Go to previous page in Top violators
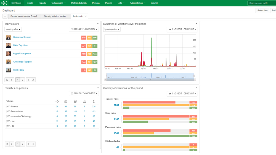This screenshot has width=276, height=155. coord(12,80)
